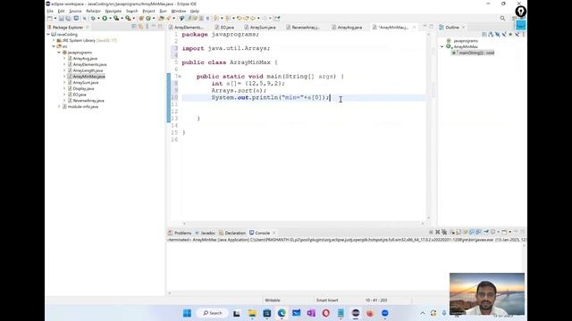
Task: Click the green Run button in toolbar
Action: 105,18
